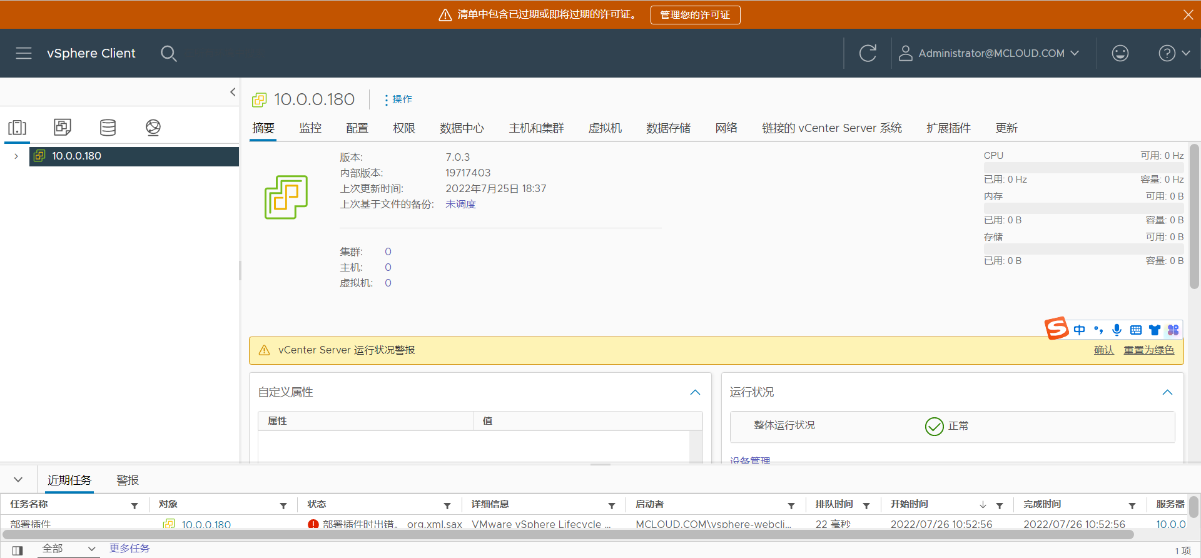Screen dimensions: 1201x558
Task: Click the cluster count 0 link
Action: (388, 252)
